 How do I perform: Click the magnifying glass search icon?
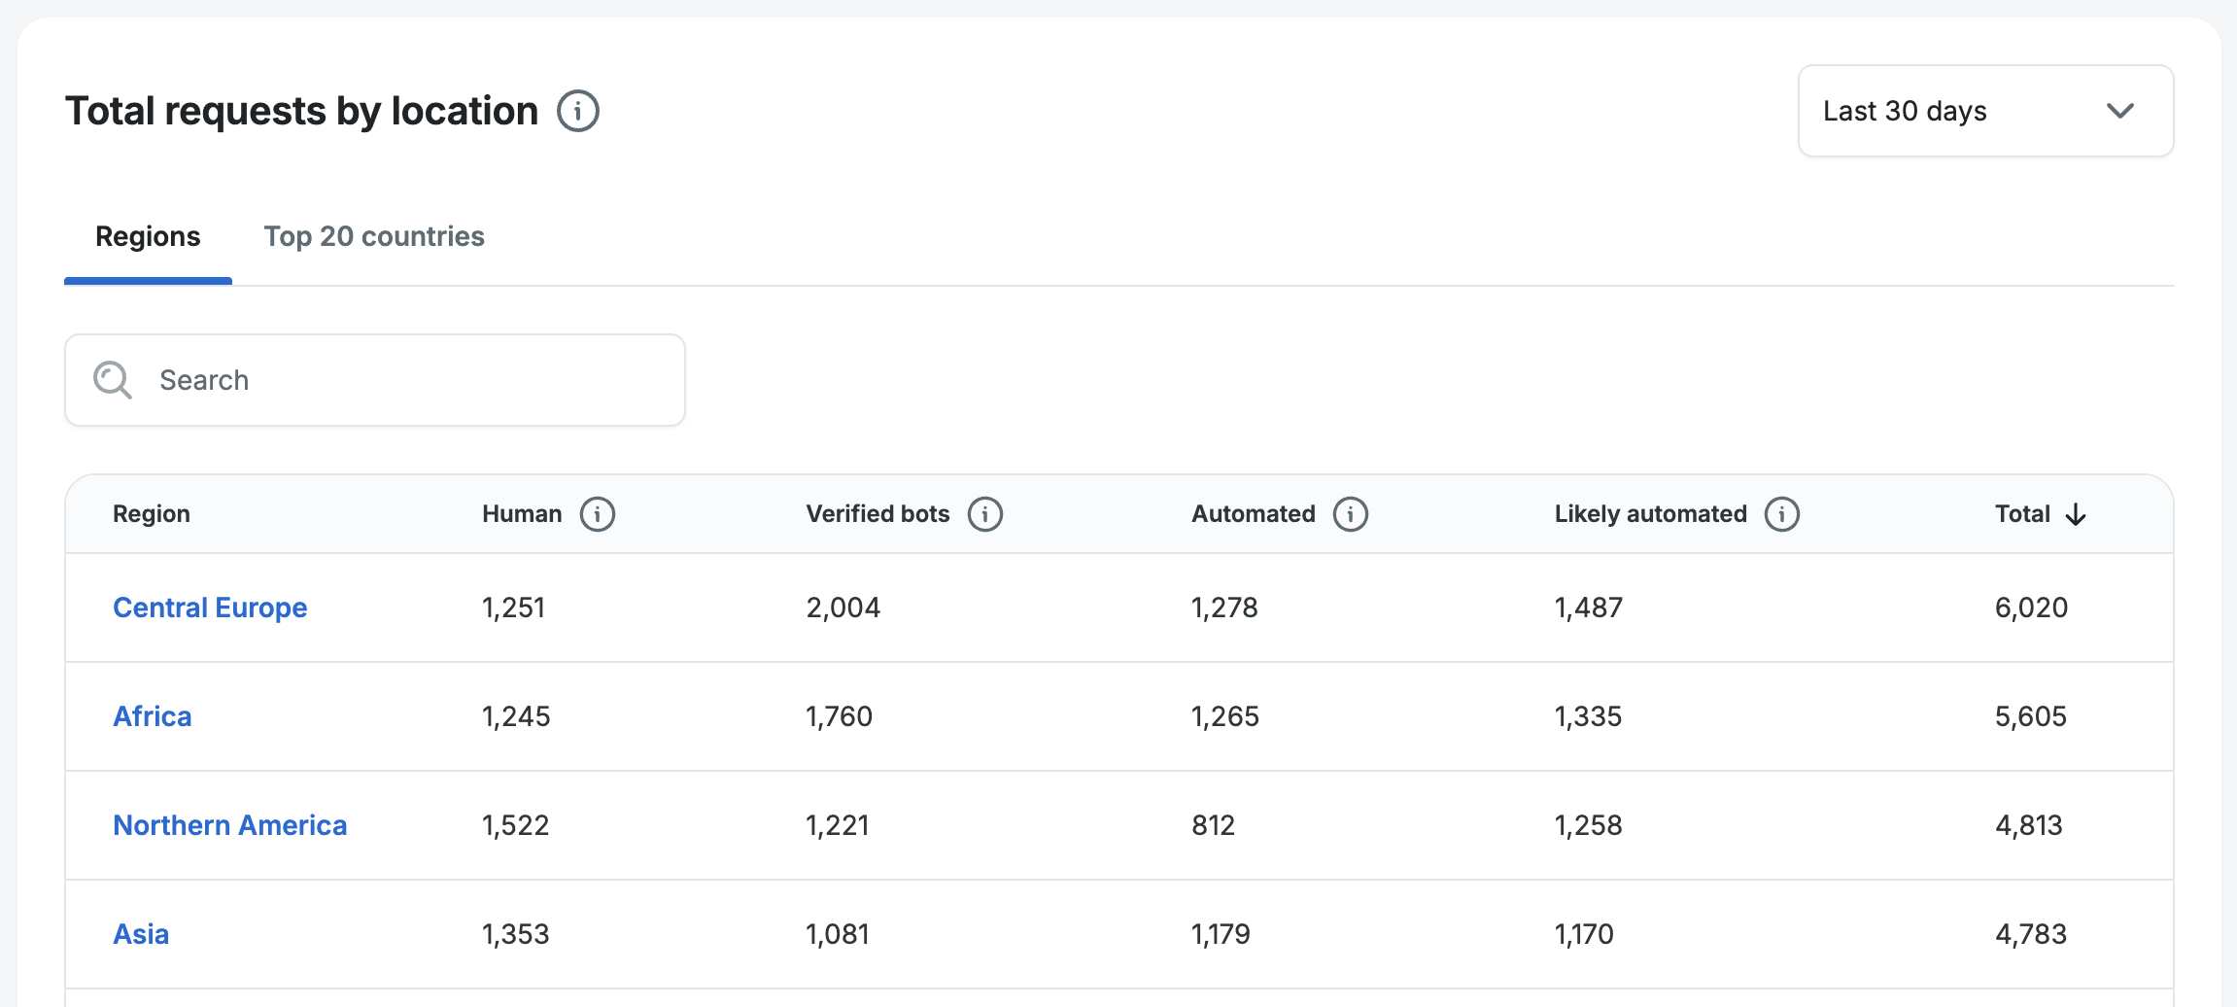tap(113, 380)
